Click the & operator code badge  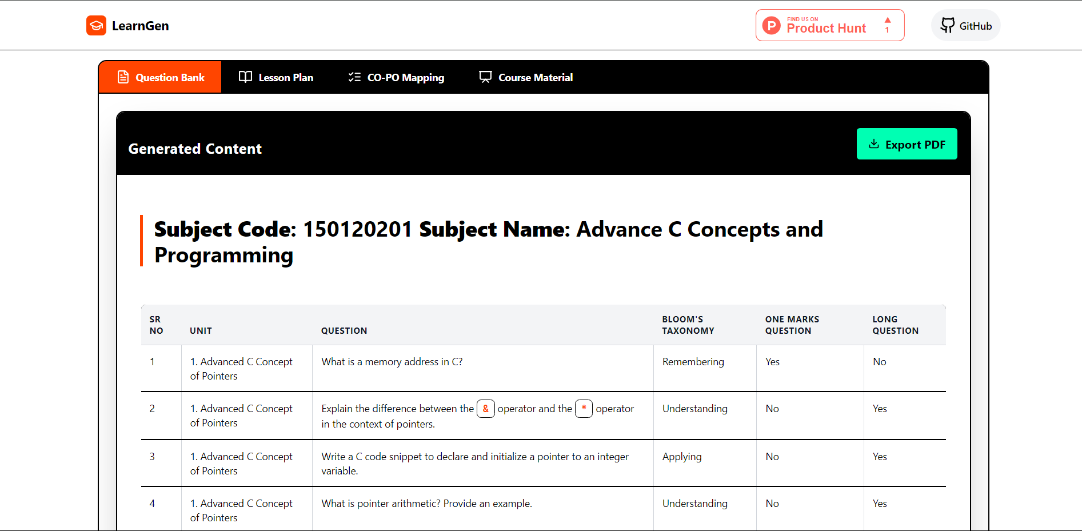(x=486, y=409)
